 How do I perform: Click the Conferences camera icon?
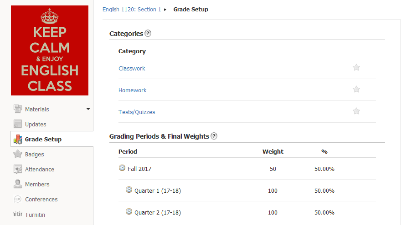coord(18,199)
